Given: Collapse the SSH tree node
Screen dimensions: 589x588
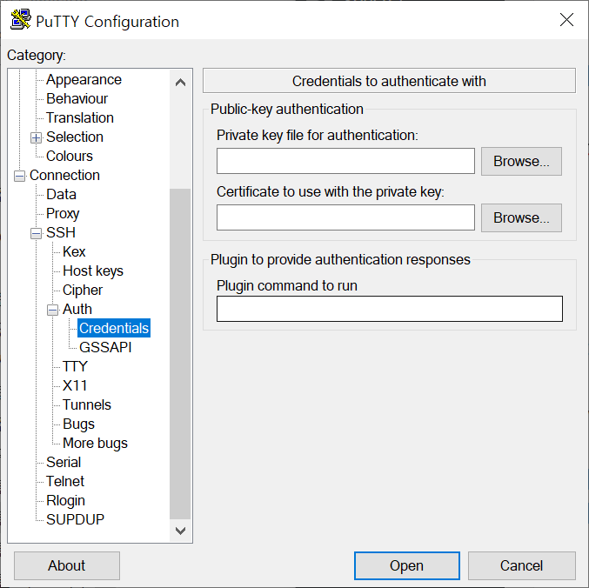Looking at the screenshot, I should pos(36,233).
